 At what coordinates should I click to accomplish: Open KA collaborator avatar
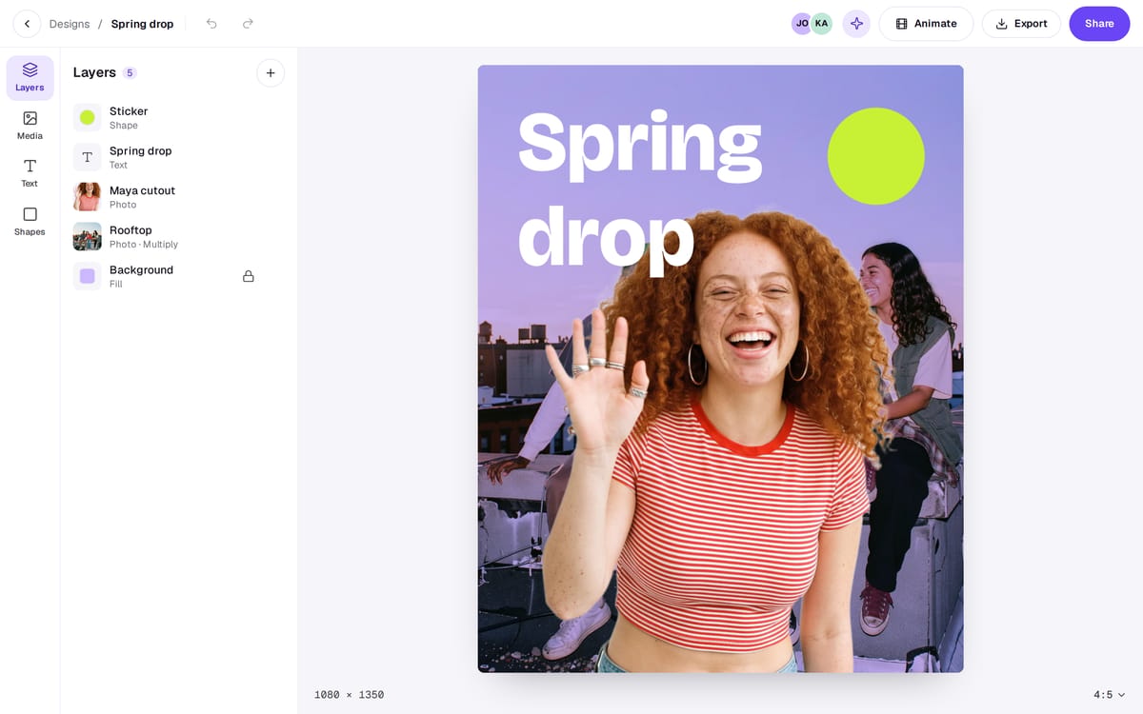[x=821, y=24]
